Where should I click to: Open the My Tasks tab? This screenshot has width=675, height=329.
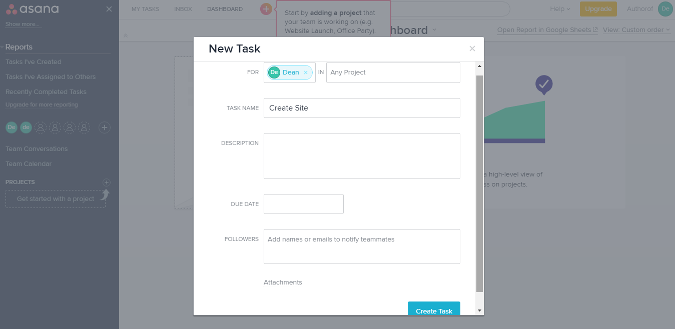pyautogui.click(x=145, y=9)
